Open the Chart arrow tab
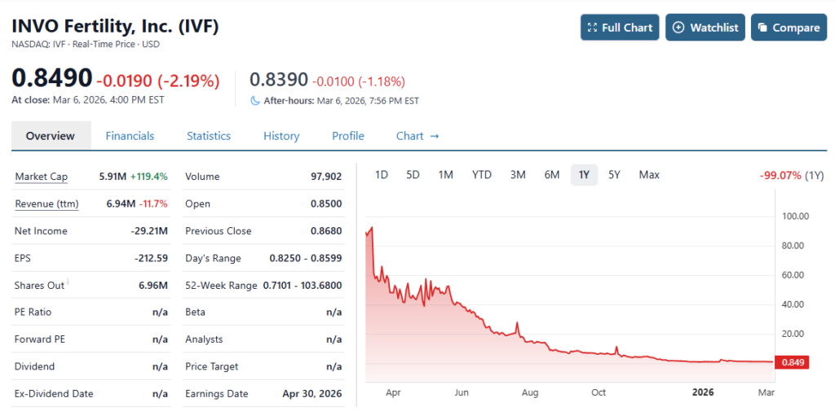 417,136
